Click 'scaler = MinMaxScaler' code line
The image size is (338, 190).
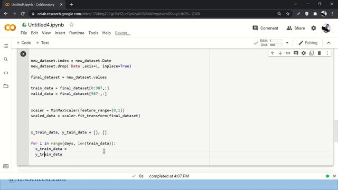tap(78, 110)
